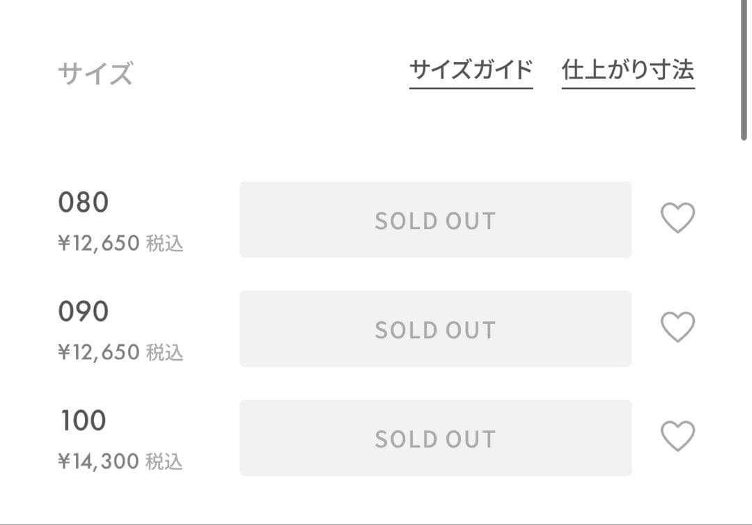Open the 仕上がり寸法 link
Image resolution: width=752 pixels, height=525 pixels.
pos(628,70)
